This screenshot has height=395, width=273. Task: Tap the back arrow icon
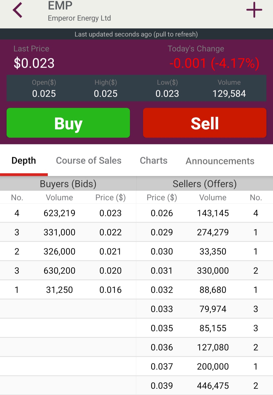(17, 10)
